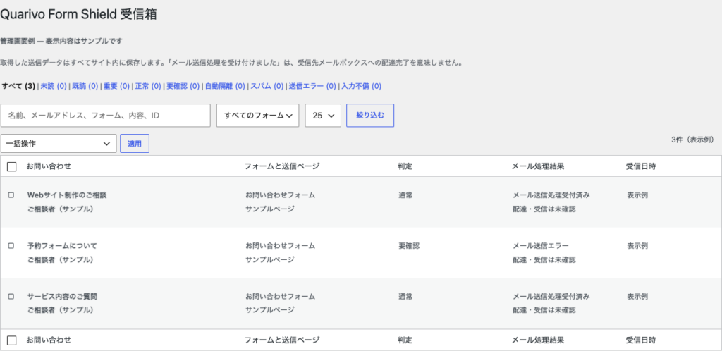Open the すべてのフォーム dropdown
This screenshot has height=351, width=722.
pyautogui.click(x=258, y=116)
